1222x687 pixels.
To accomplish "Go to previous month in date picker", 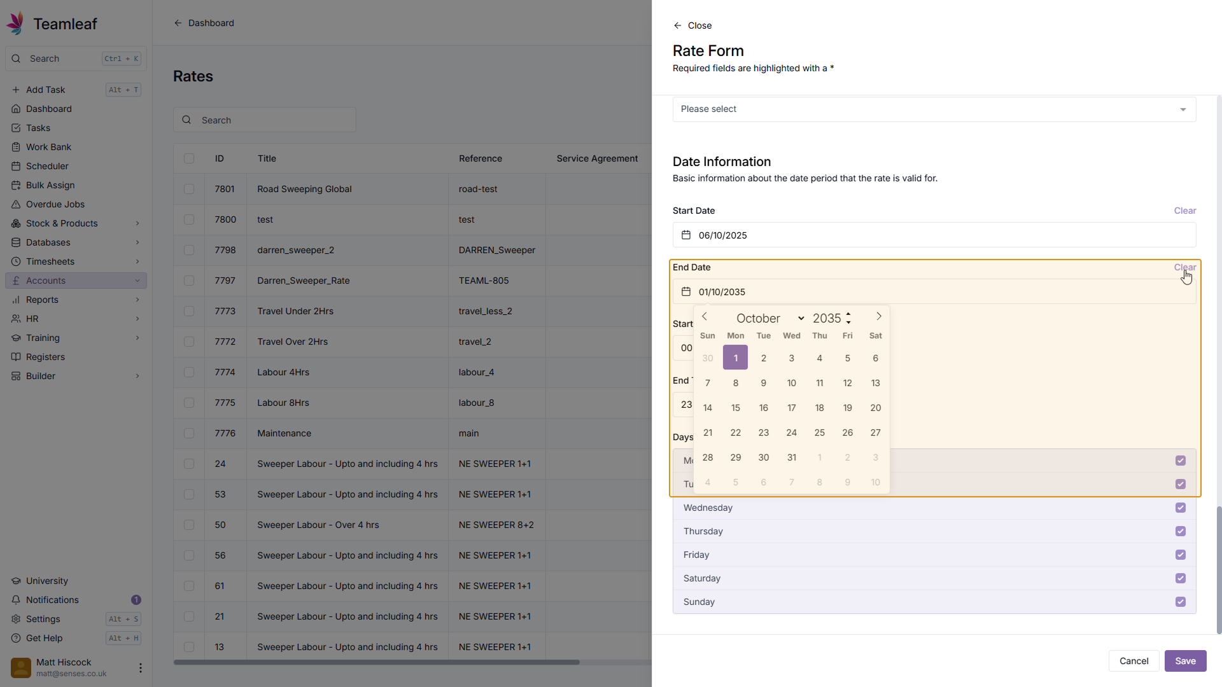I will pyautogui.click(x=705, y=317).
